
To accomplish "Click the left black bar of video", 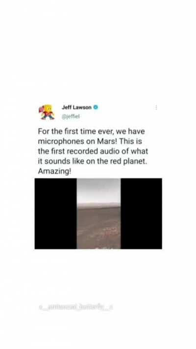I will pos(56,214).
